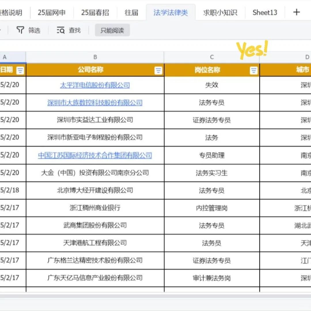Viewport: 311px width, 311px height.
Task: Open the 公司名称 column filter dropdown
Action: coord(158,71)
